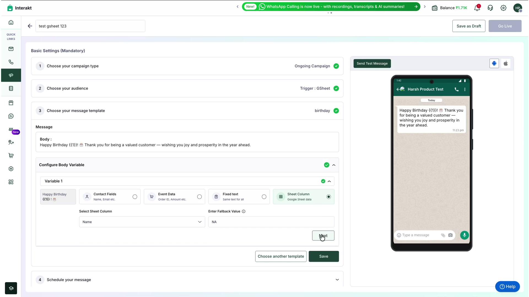Open the bot icon with New badge
The height and width of the screenshot is (297, 529).
point(11,130)
